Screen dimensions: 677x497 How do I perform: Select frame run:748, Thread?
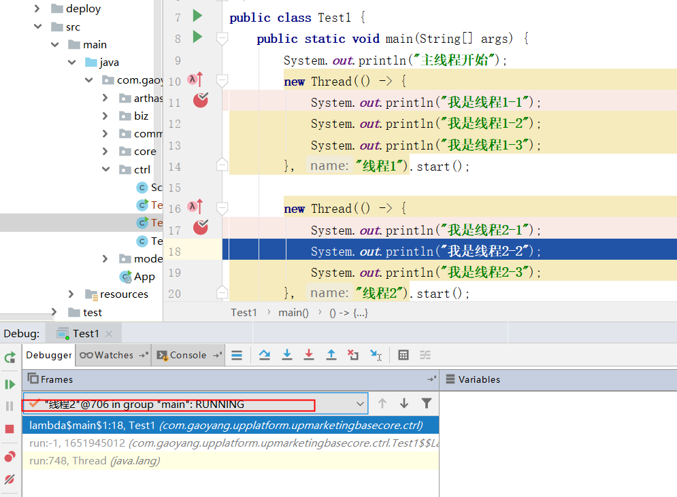point(231,461)
